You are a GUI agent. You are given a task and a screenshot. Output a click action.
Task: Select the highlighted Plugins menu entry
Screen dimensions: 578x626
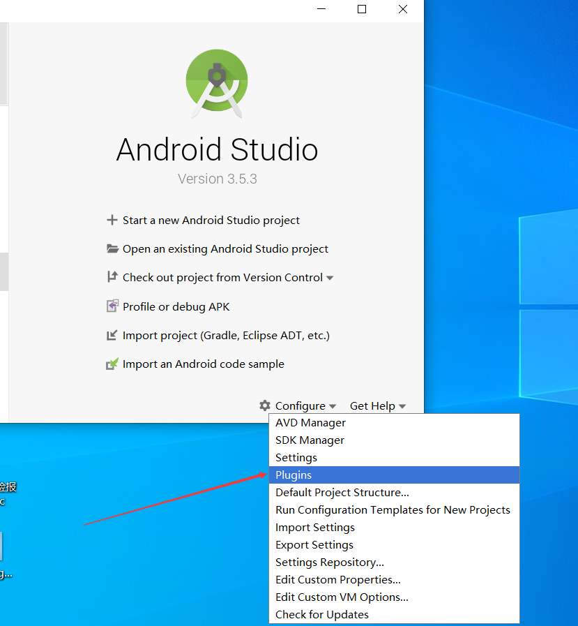click(x=394, y=475)
